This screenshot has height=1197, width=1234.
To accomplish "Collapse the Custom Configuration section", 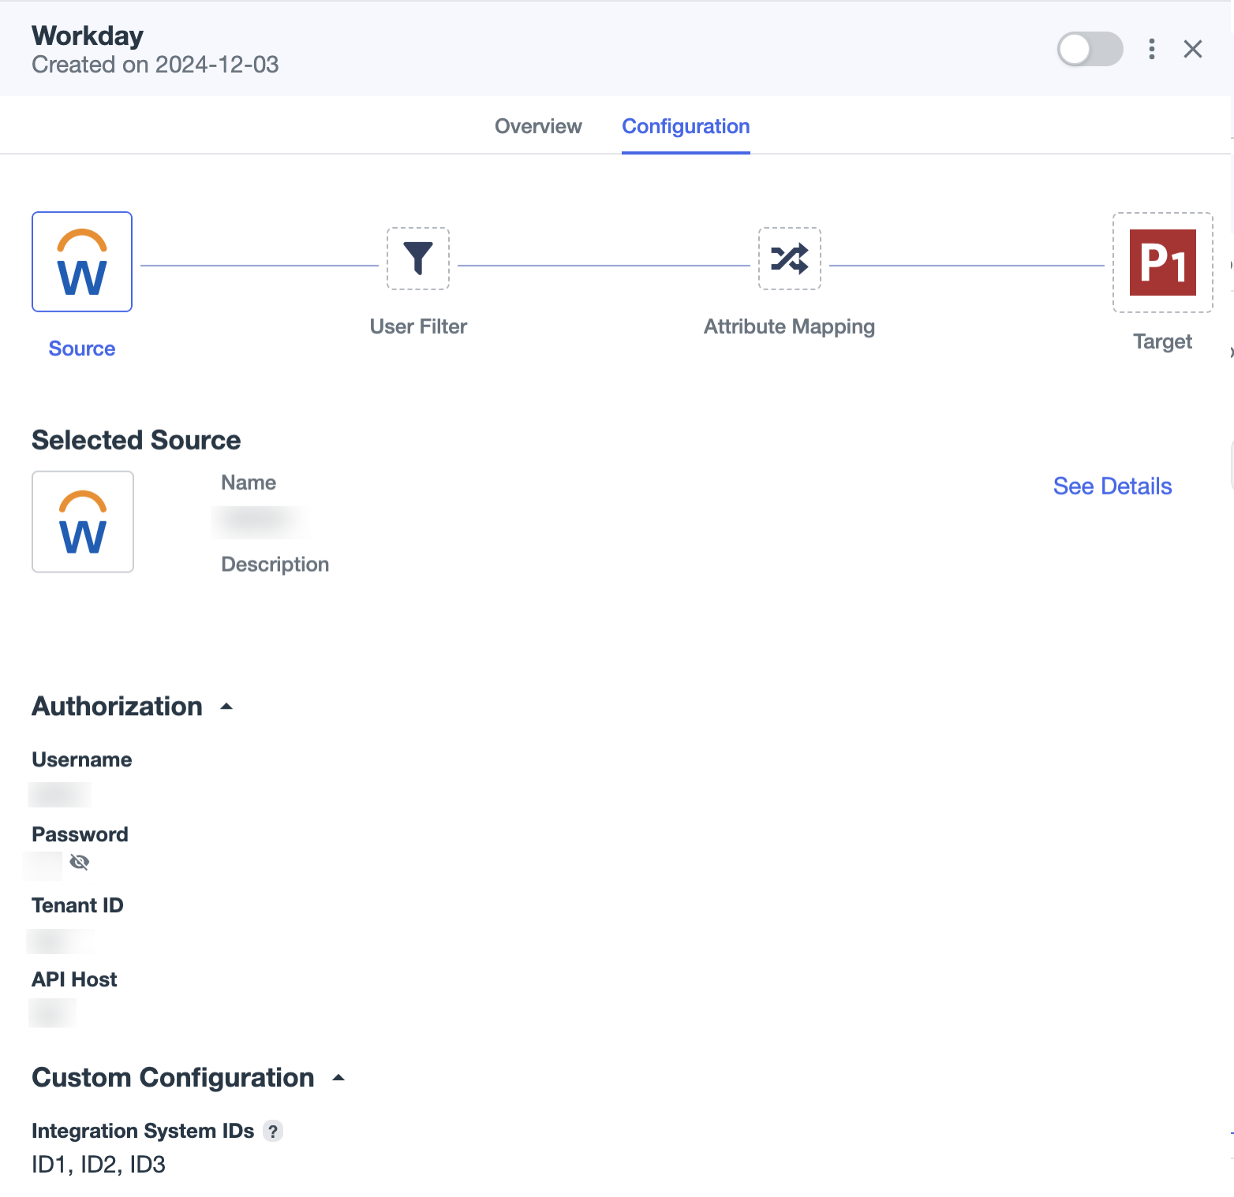I will pyautogui.click(x=338, y=1078).
